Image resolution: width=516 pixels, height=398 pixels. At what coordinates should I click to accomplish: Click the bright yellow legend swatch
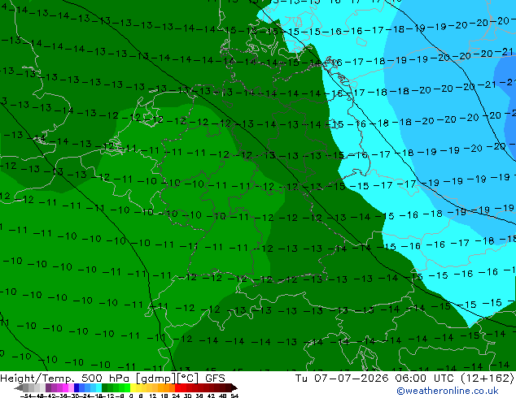coord(133,387)
